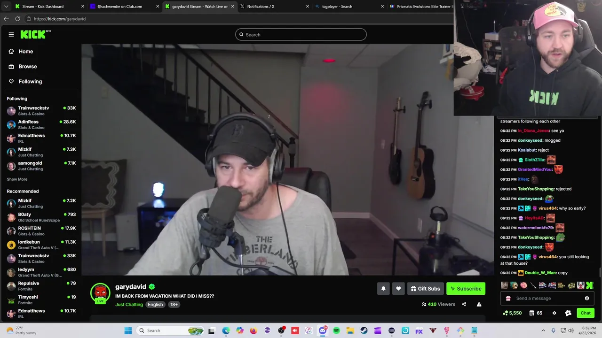Expand Following list with Show more
Screen dimensions: 602x338
click(x=17, y=179)
